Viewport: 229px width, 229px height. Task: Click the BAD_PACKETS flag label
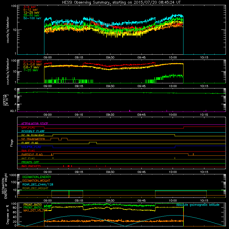31,166
